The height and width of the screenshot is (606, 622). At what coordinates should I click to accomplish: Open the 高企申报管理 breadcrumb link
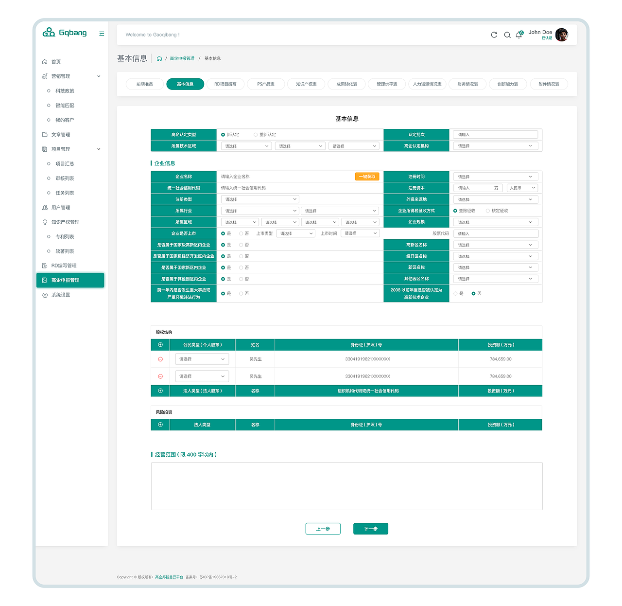click(x=182, y=58)
